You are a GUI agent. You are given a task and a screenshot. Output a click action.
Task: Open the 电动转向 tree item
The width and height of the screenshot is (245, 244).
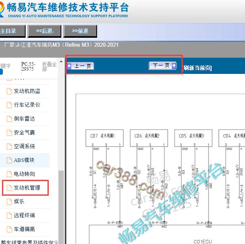[24, 174]
